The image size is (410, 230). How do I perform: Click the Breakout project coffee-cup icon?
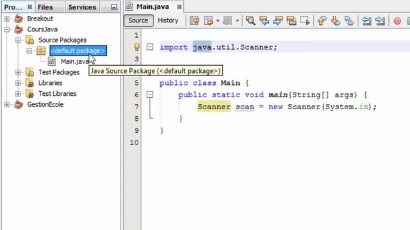point(19,19)
